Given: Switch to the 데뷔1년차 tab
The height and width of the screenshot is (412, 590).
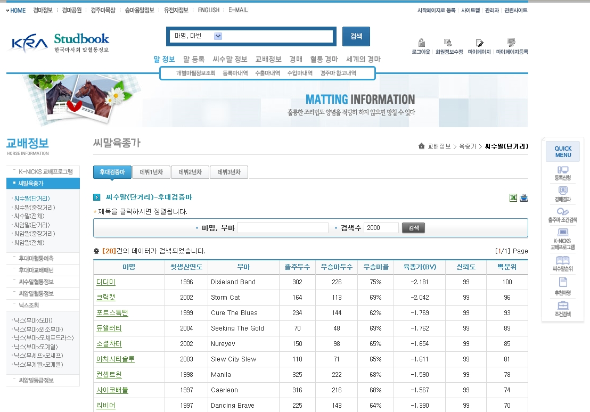Looking at the screenshot, I should pyautogui.click(x=151, y=172).
